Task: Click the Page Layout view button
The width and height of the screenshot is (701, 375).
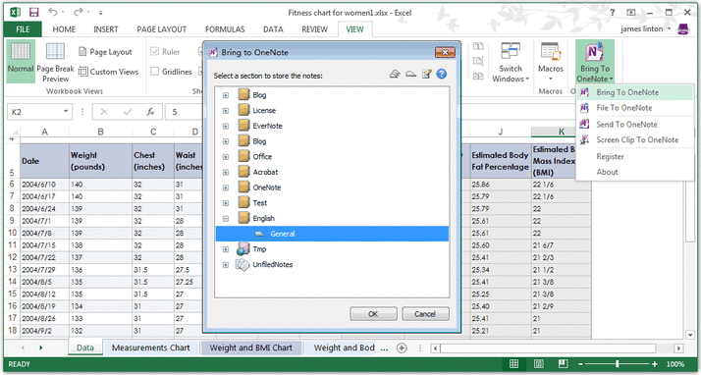Action: (x=105, y=52)
